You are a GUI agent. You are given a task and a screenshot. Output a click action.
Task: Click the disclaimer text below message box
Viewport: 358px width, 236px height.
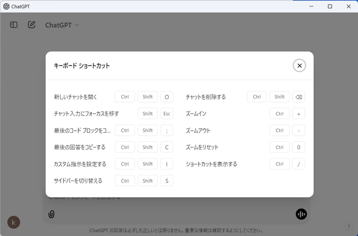click(176, 230)
